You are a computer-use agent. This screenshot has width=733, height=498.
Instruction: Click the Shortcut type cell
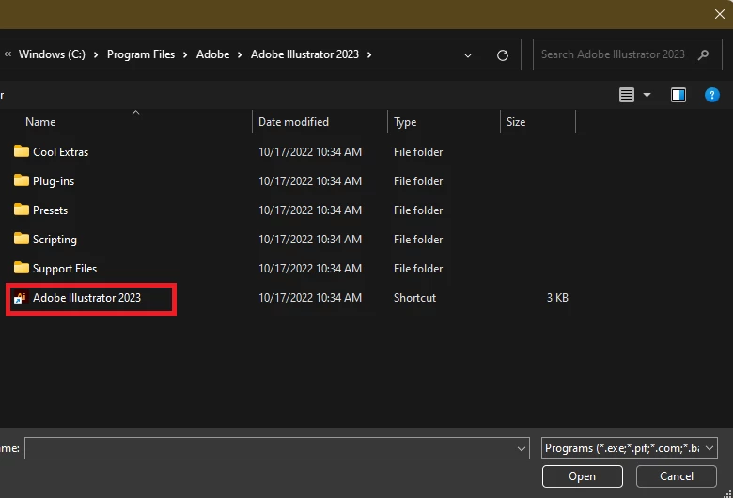pos(414,298)
